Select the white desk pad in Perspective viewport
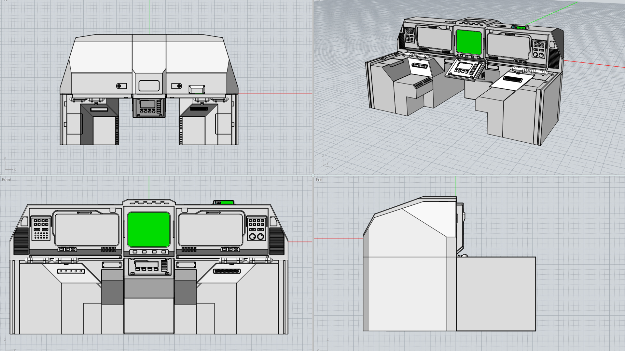625x351 pixels. click(x=512, y=81)
